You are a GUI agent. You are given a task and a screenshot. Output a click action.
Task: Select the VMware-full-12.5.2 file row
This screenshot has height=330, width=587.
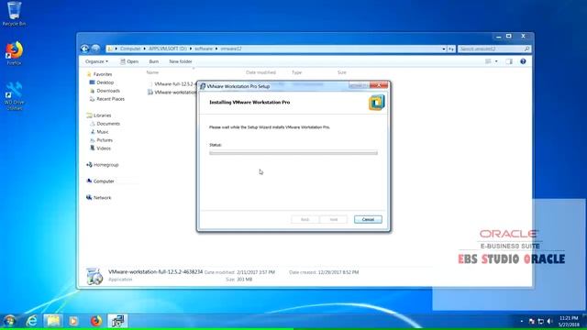[x=172, y=83]
